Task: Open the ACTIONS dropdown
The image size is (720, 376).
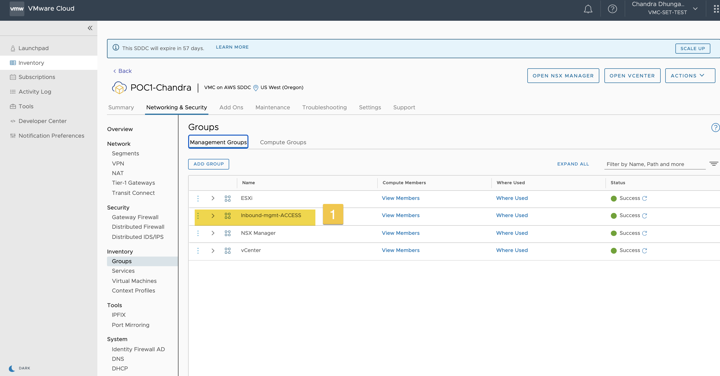Action: coord(690,76)
